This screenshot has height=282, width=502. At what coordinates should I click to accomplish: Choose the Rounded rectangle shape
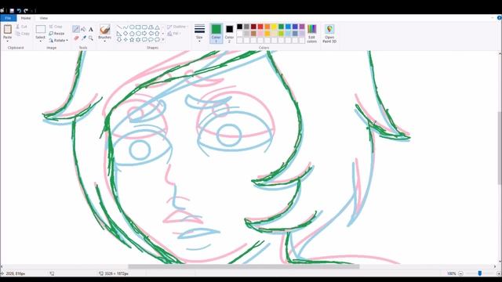tap(144, 27)
